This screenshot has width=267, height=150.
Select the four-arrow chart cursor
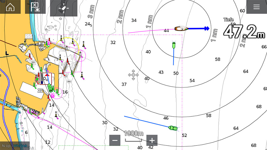coord(133,75)
